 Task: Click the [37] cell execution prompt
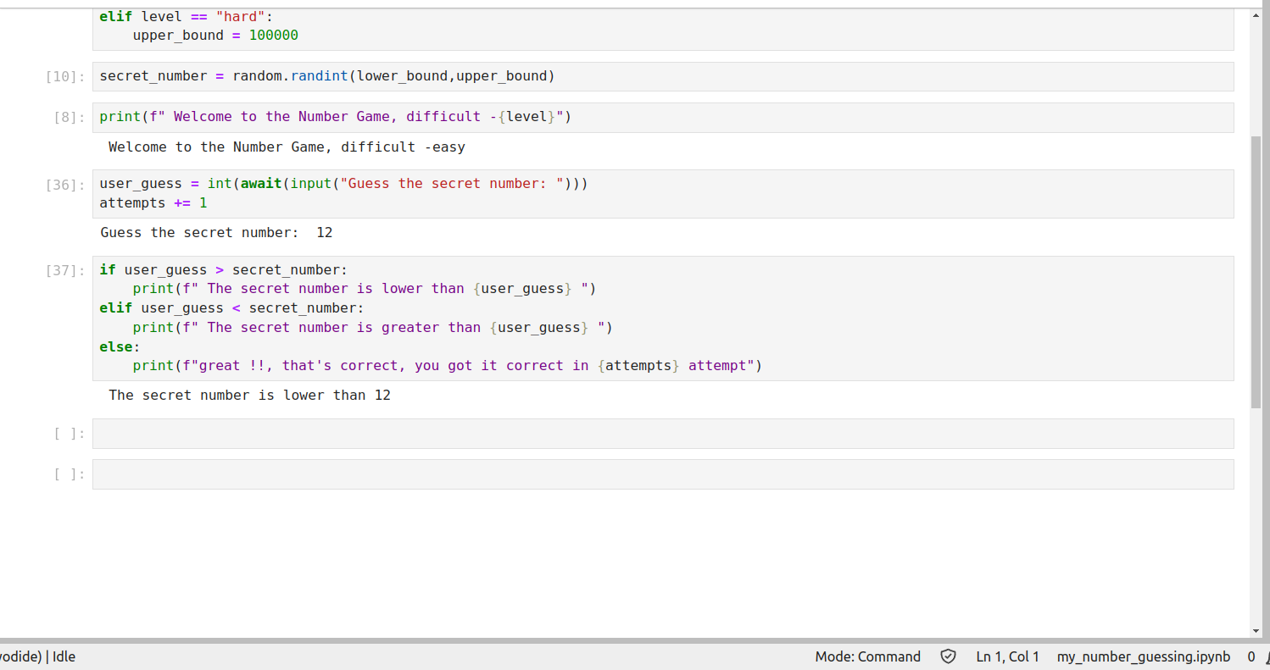pos(65,271)
